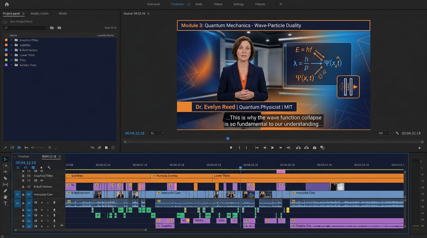Select the Pen tool in toolbar

point(5,191)
